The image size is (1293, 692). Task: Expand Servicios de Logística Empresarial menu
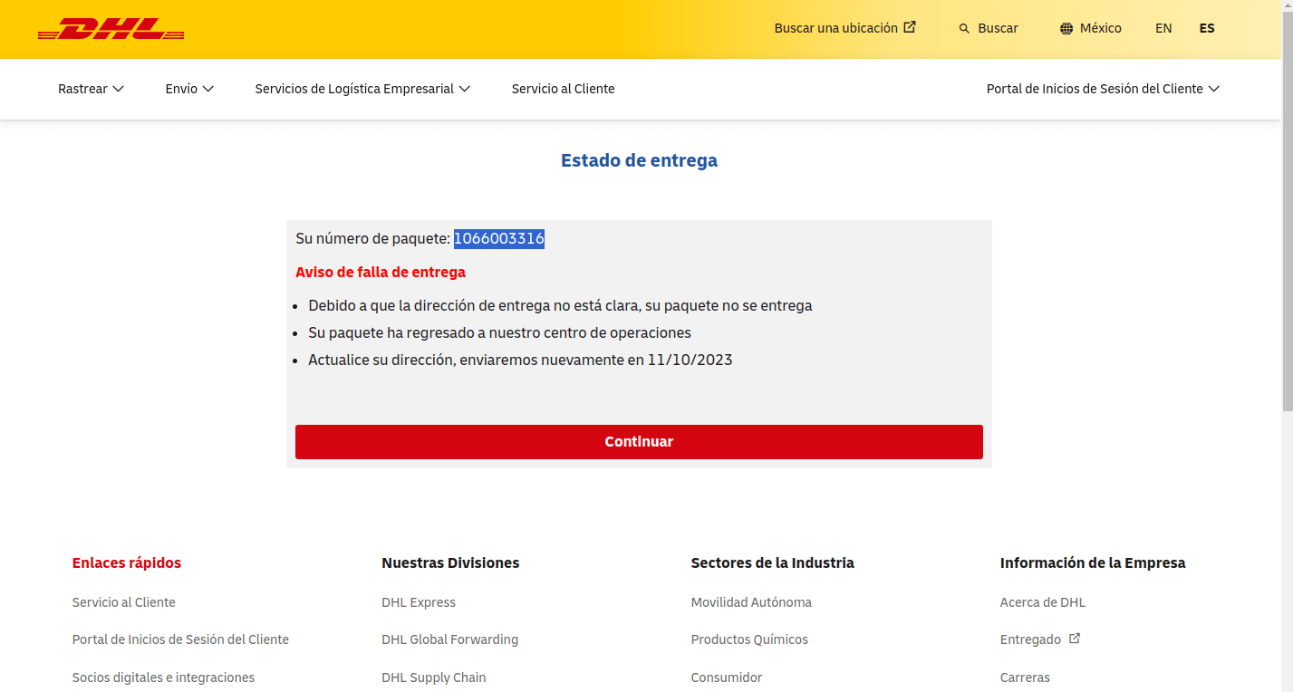click(362, 89)
